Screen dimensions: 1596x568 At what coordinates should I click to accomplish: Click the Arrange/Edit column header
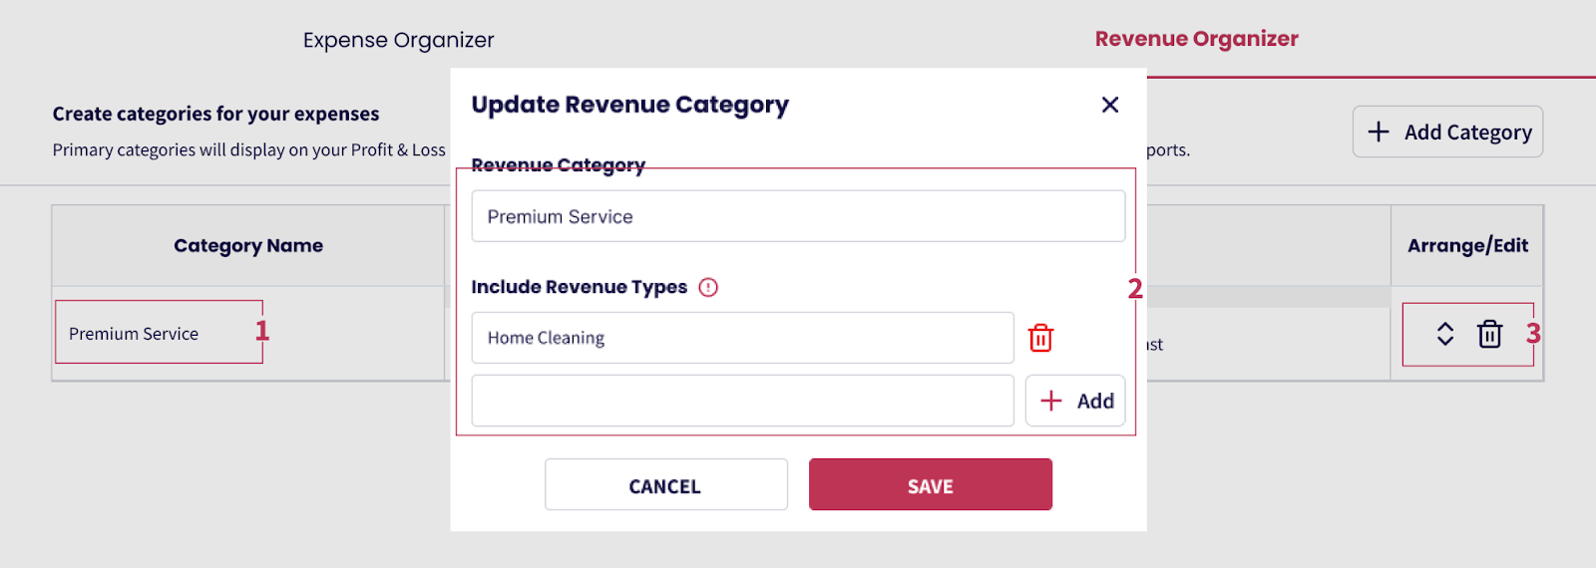(1467, 246)
